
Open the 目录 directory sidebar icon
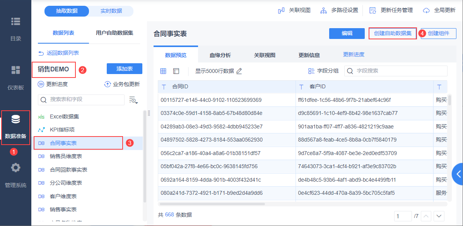tap(15, 21)
